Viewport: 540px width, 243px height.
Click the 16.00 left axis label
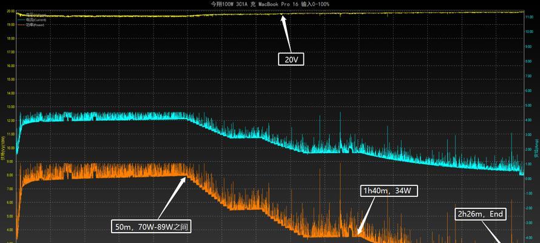click(x=10, y=66)
